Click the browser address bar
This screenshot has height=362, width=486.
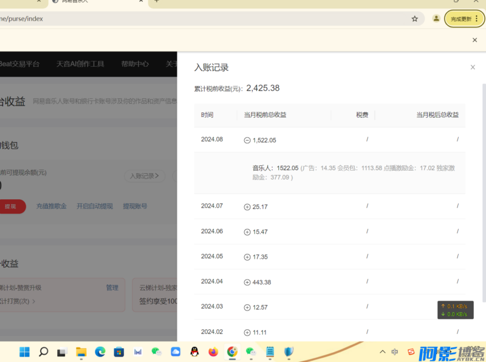click(182, 18)
